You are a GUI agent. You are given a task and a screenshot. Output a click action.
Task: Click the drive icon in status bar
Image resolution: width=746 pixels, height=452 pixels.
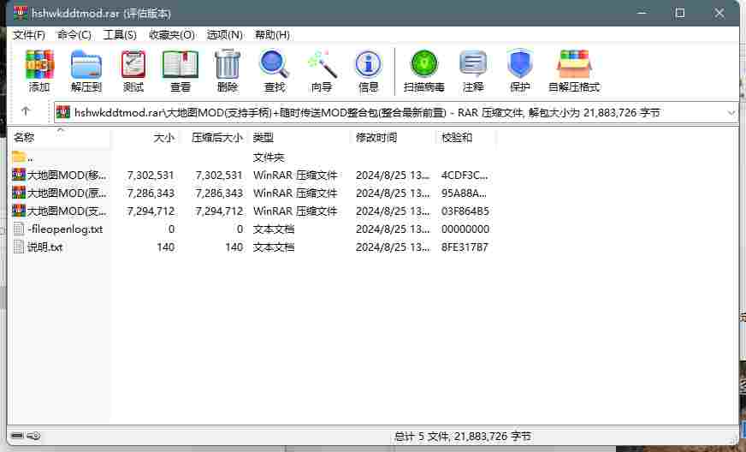(x=18, y=436)
